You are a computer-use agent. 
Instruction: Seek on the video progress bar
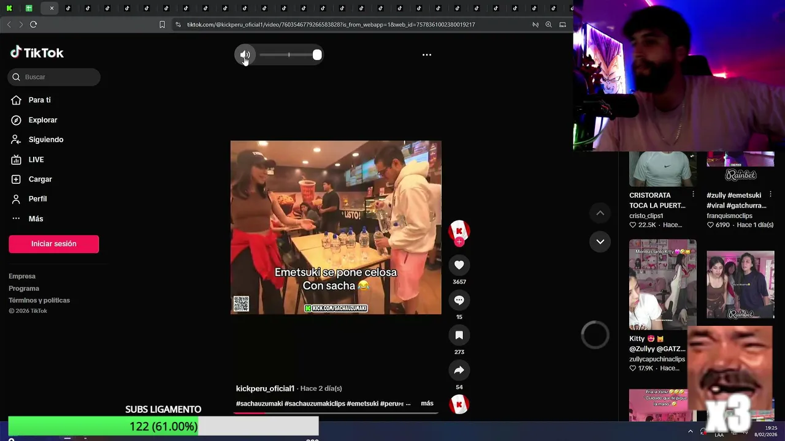click(335, 413)
